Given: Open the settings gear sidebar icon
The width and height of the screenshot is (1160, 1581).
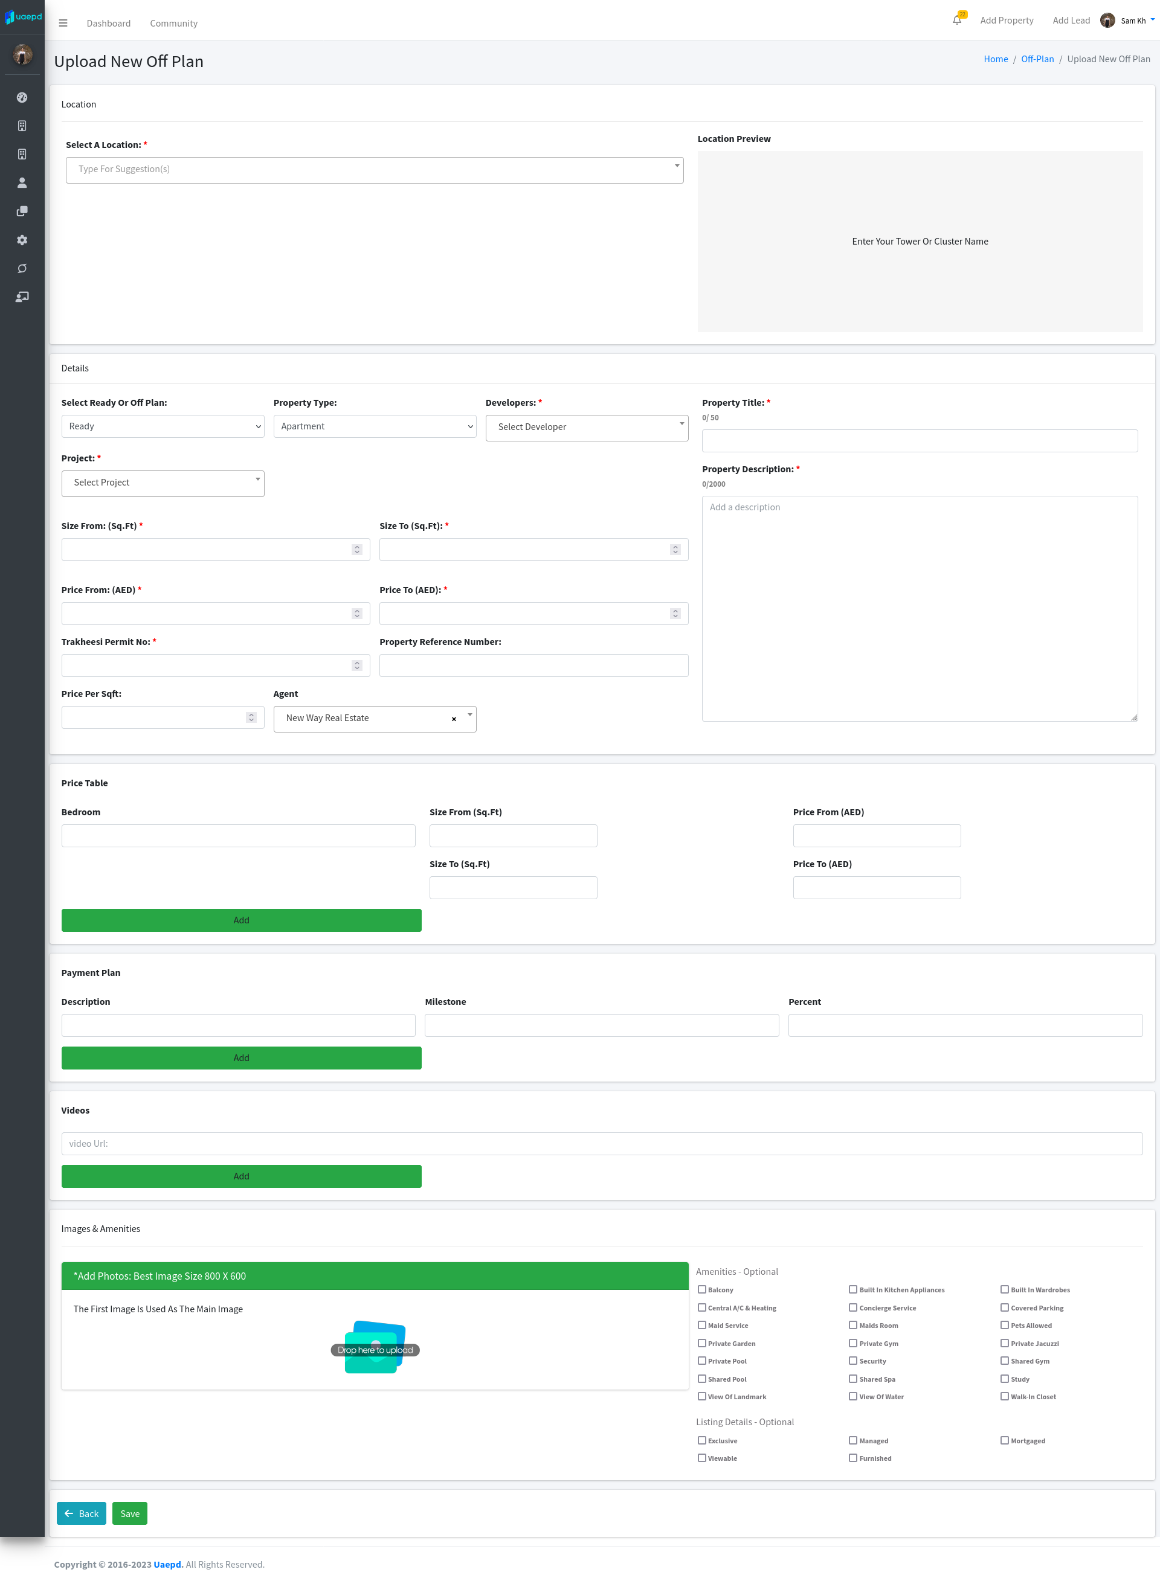Looking at the screenshot, I should [22, 240].
